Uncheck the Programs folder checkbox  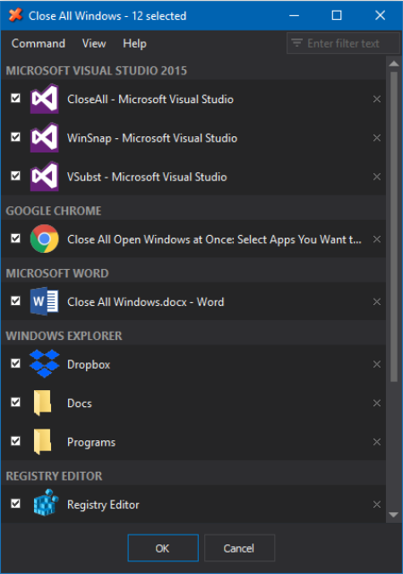click(16, 440)
